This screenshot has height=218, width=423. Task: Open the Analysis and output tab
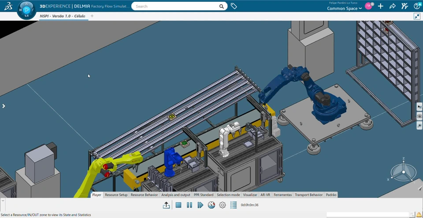[175, 195]
